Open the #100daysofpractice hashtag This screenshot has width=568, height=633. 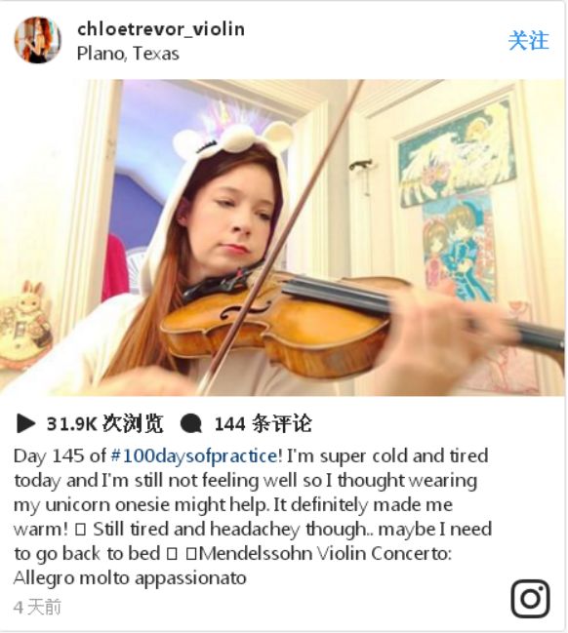pos(194,455)
